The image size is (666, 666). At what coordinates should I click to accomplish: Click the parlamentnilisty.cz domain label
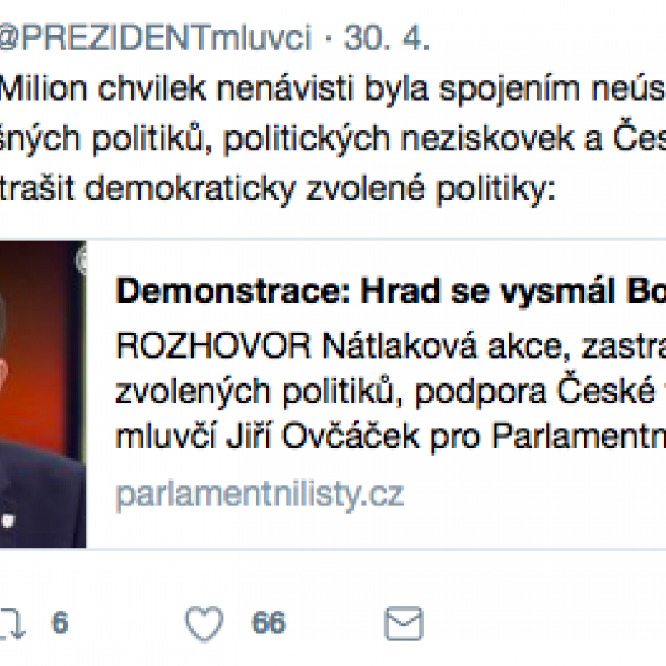(x=260, y=495)
